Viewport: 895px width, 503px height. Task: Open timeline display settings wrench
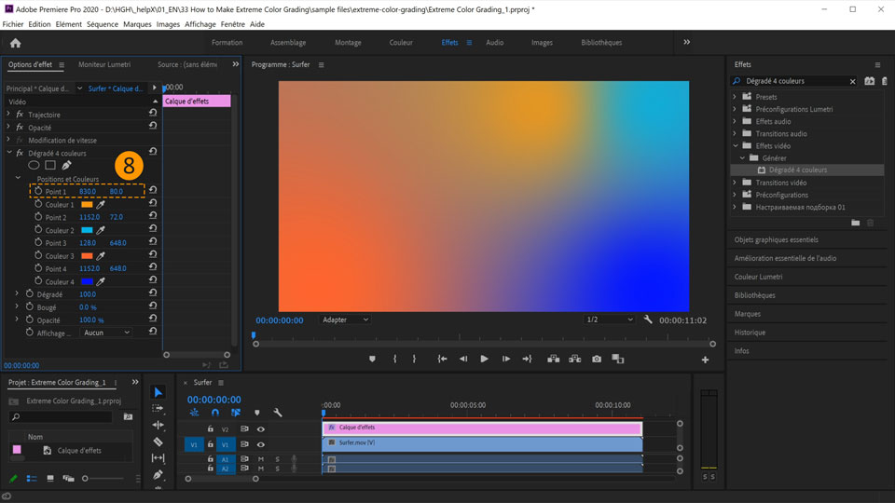pyautogui.click(x=277, y=413)
